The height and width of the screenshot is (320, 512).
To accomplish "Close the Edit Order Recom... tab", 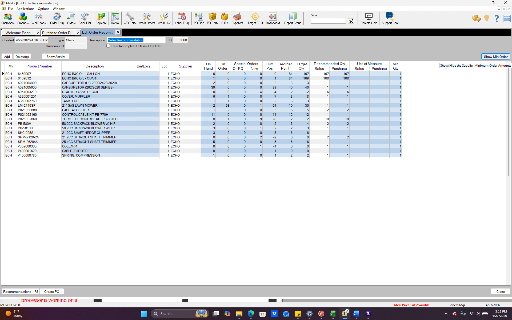I will (x=118, y=32).
